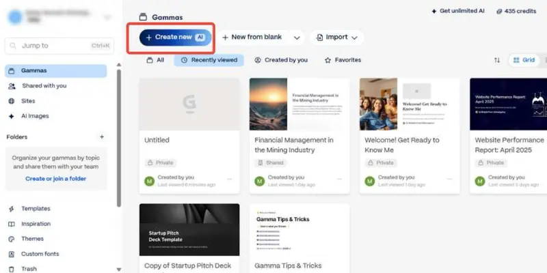Switch to Grid view
Viewport: 547px width, 273px height.
524,60
